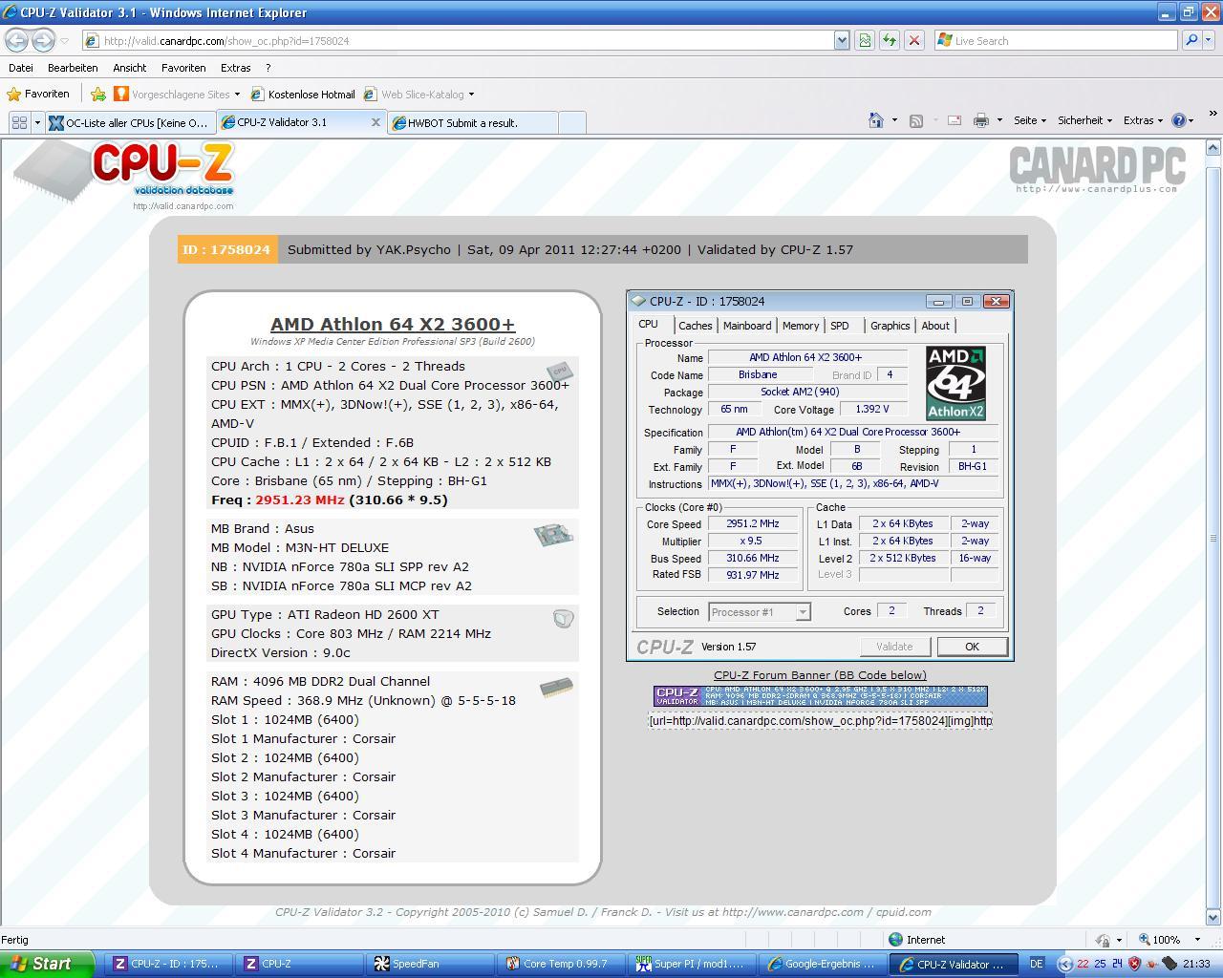Screen dimensions: 1223x978
Task: Click the compatibility view icon
Action: (x=865, y=40)
